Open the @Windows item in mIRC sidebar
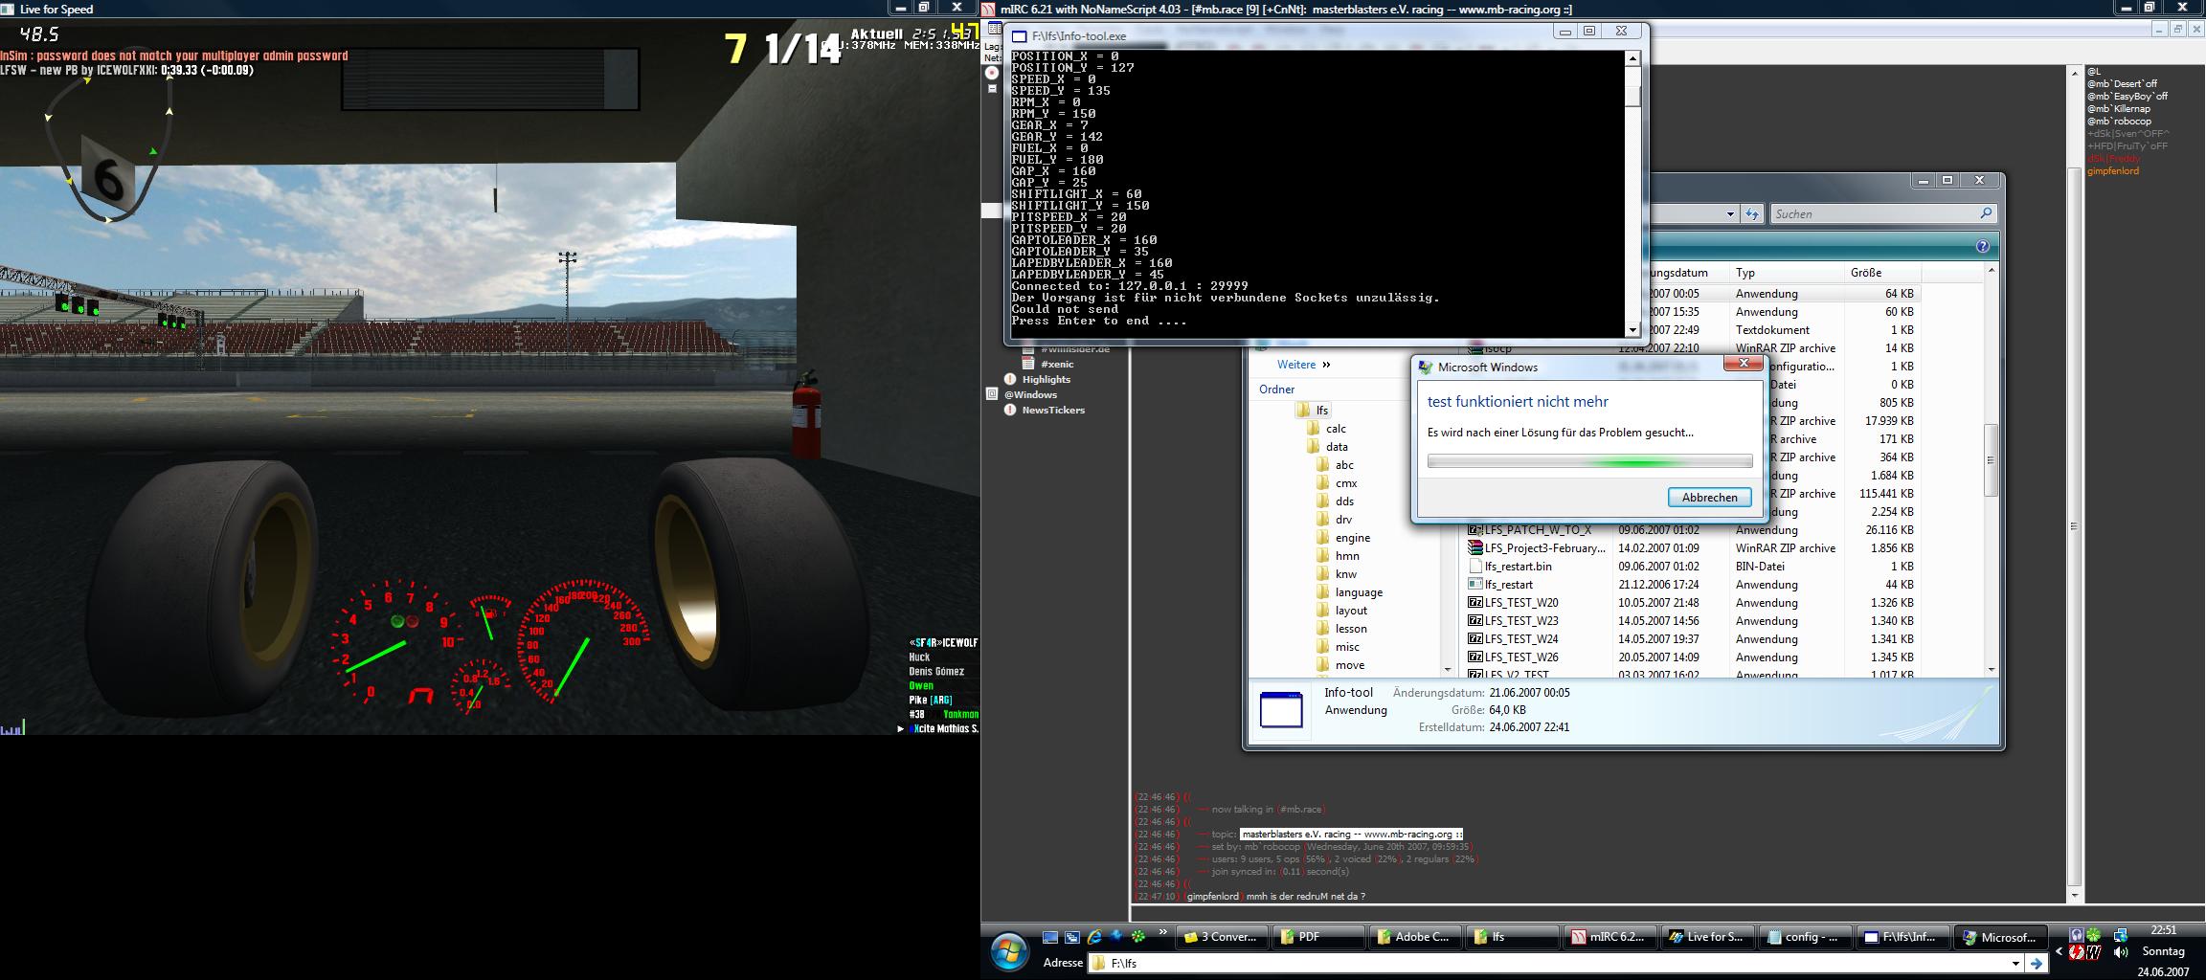Screen dimensions: 2206x980 click(x=1030, y=395)
